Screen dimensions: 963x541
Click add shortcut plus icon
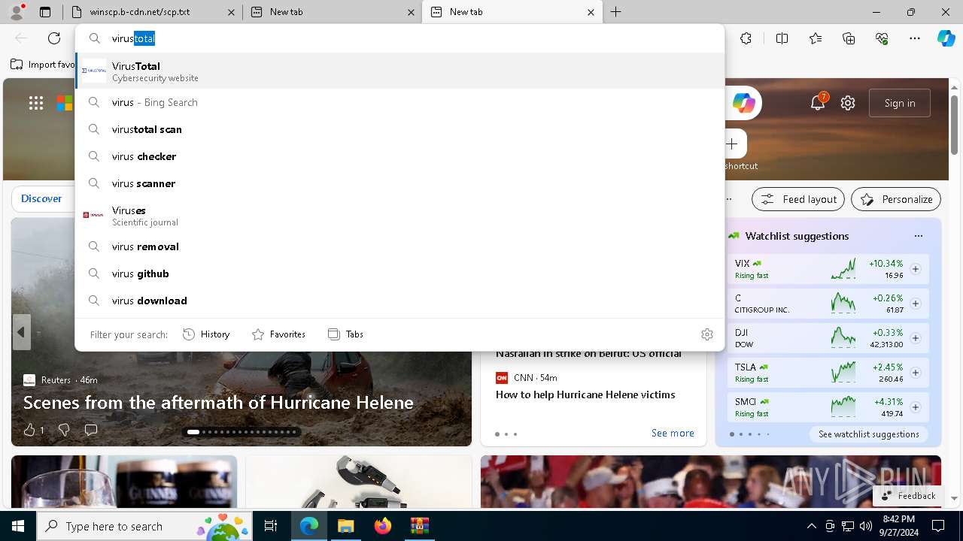coord(732,144)
